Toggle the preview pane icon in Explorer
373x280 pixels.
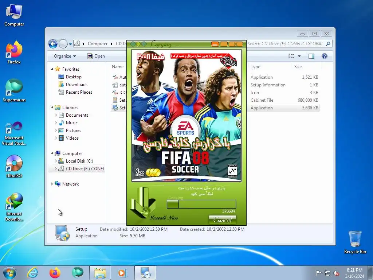coord(311,56)
